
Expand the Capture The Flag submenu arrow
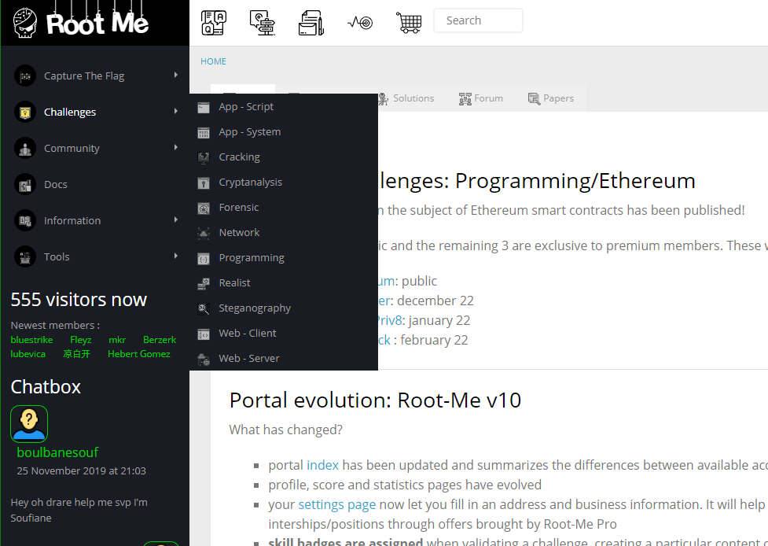(x=176, y=75)
